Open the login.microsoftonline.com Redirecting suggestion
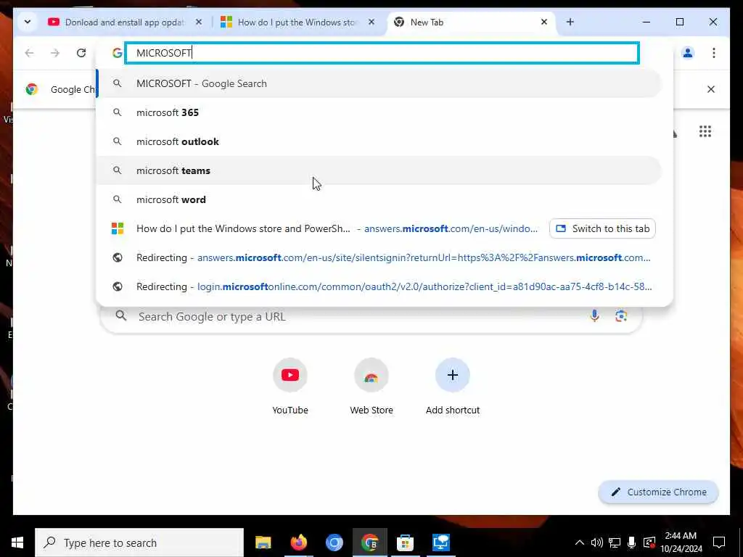The width and height of the screenshot is (743, 557). pos(379,286)
